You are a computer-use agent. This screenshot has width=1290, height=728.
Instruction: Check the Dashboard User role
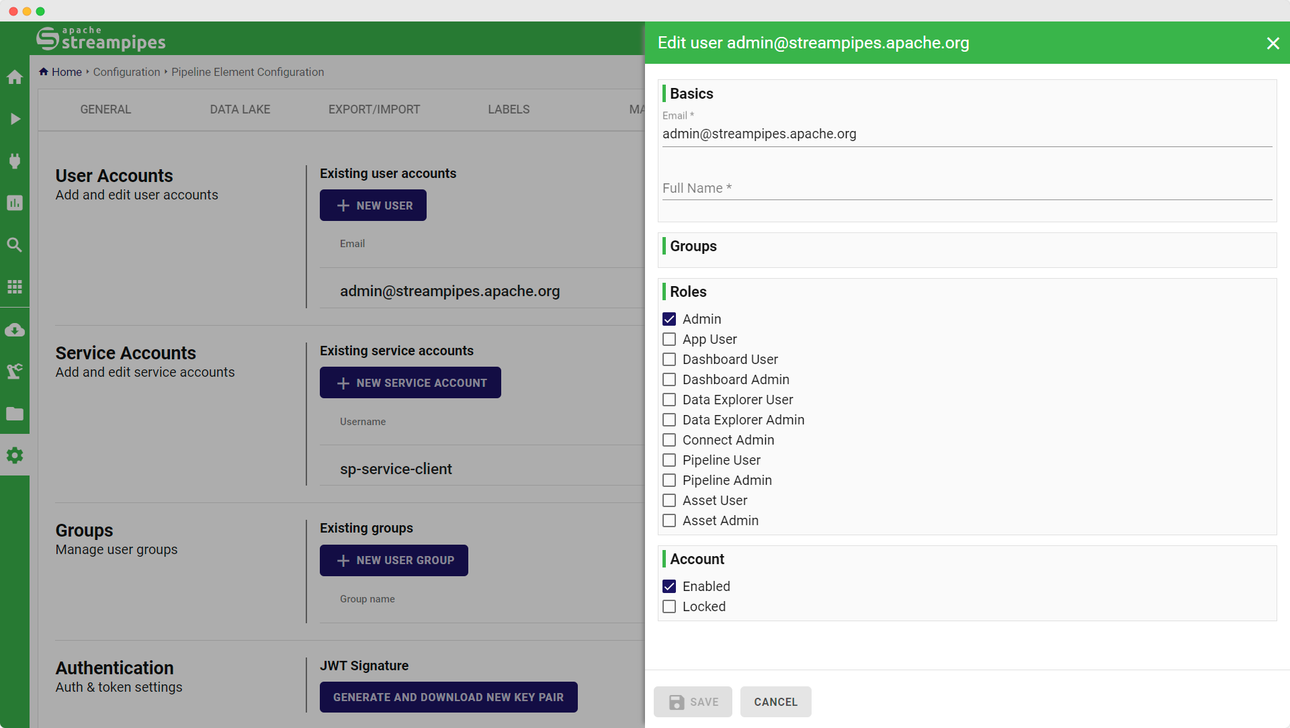pyautogui.click(x=669, y=359)
